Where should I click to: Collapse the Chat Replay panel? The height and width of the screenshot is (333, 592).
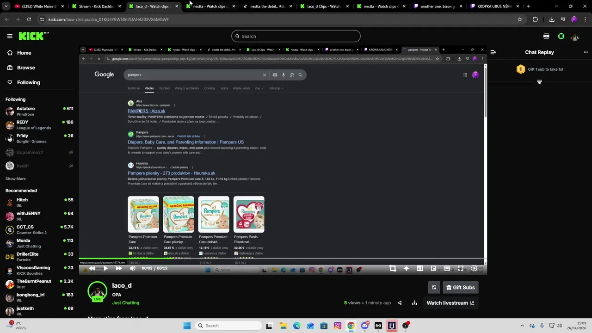pyautogui.click(x=493, y=52)
